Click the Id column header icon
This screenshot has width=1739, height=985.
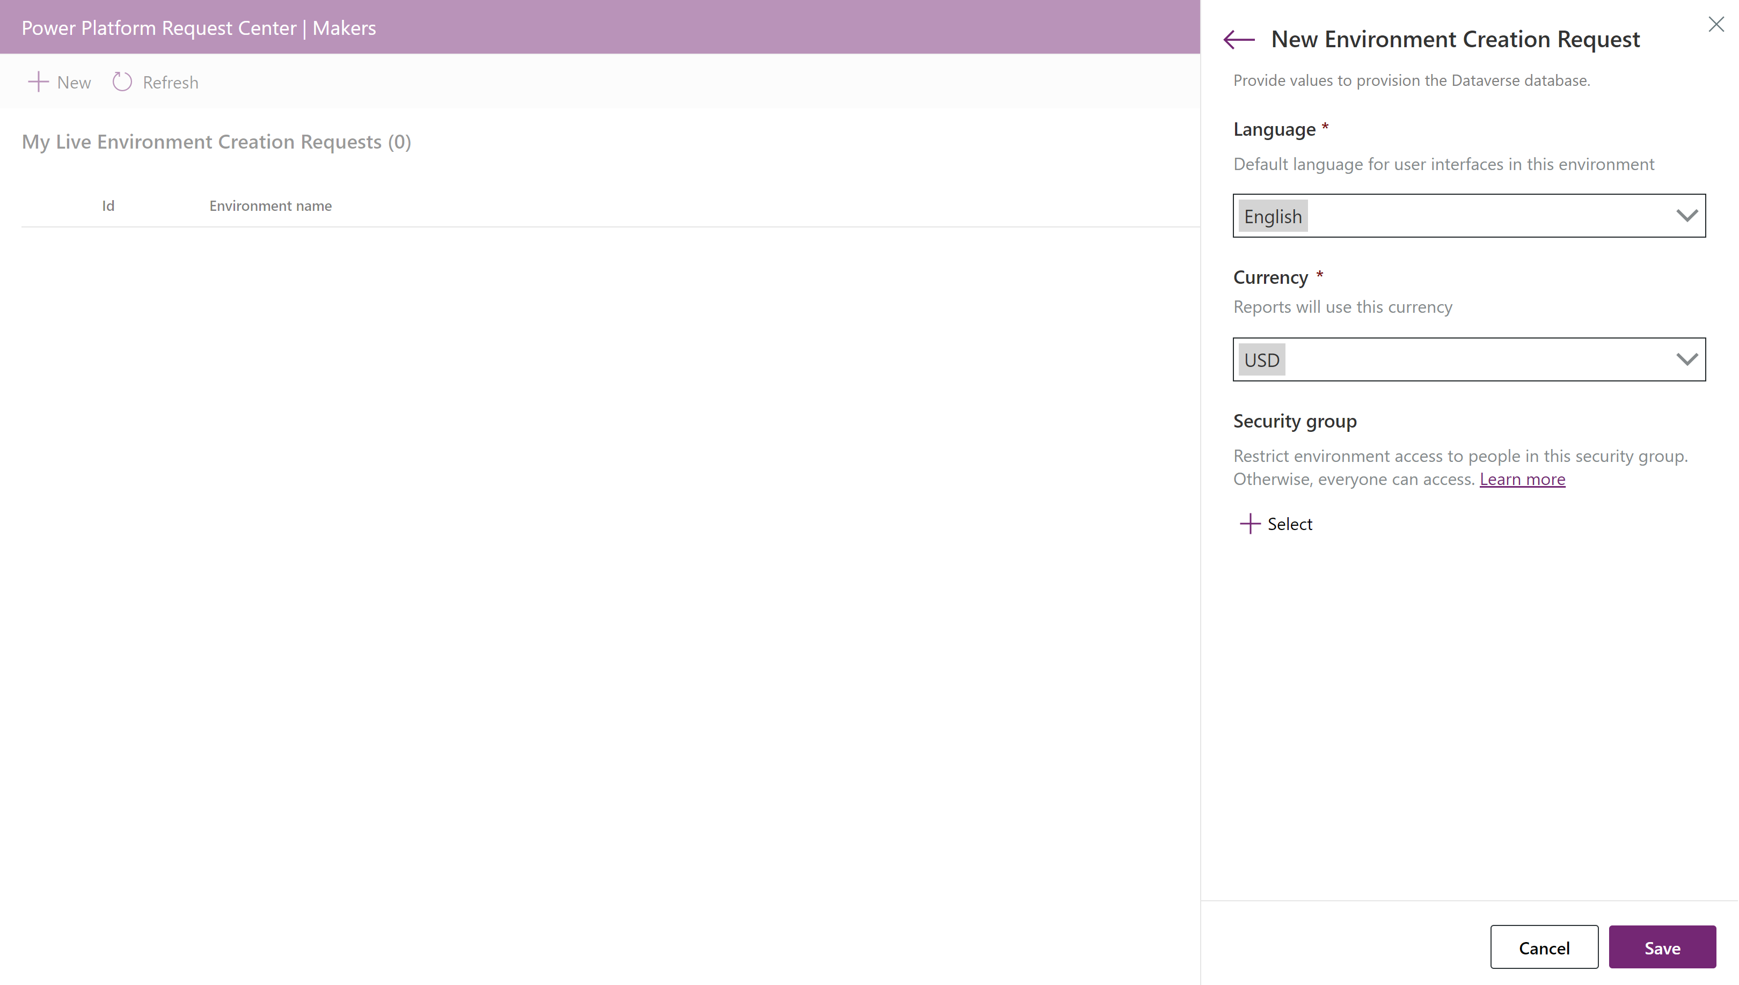(107, 205)
